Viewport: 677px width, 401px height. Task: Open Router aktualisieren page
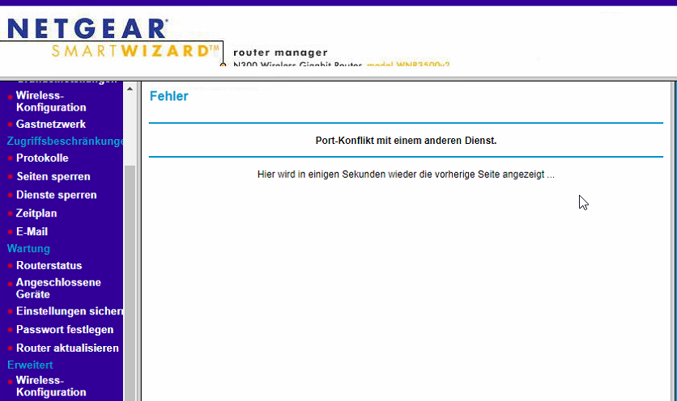(x=67, y=348)
